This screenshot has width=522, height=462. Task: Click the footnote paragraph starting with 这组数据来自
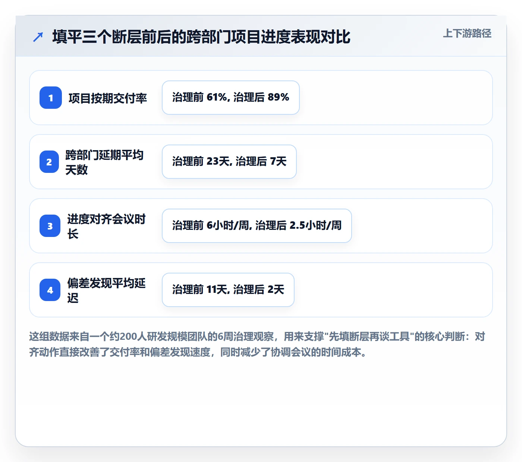pyautogui.click(x=257, y=344)
